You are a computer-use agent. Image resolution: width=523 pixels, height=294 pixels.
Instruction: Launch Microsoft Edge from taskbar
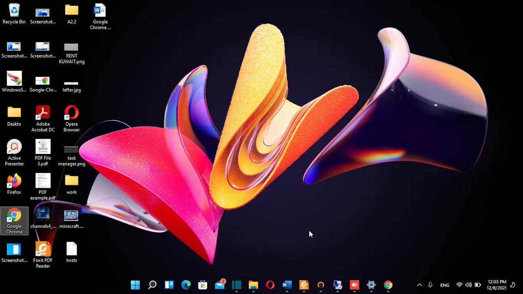(x=186, y=285)
